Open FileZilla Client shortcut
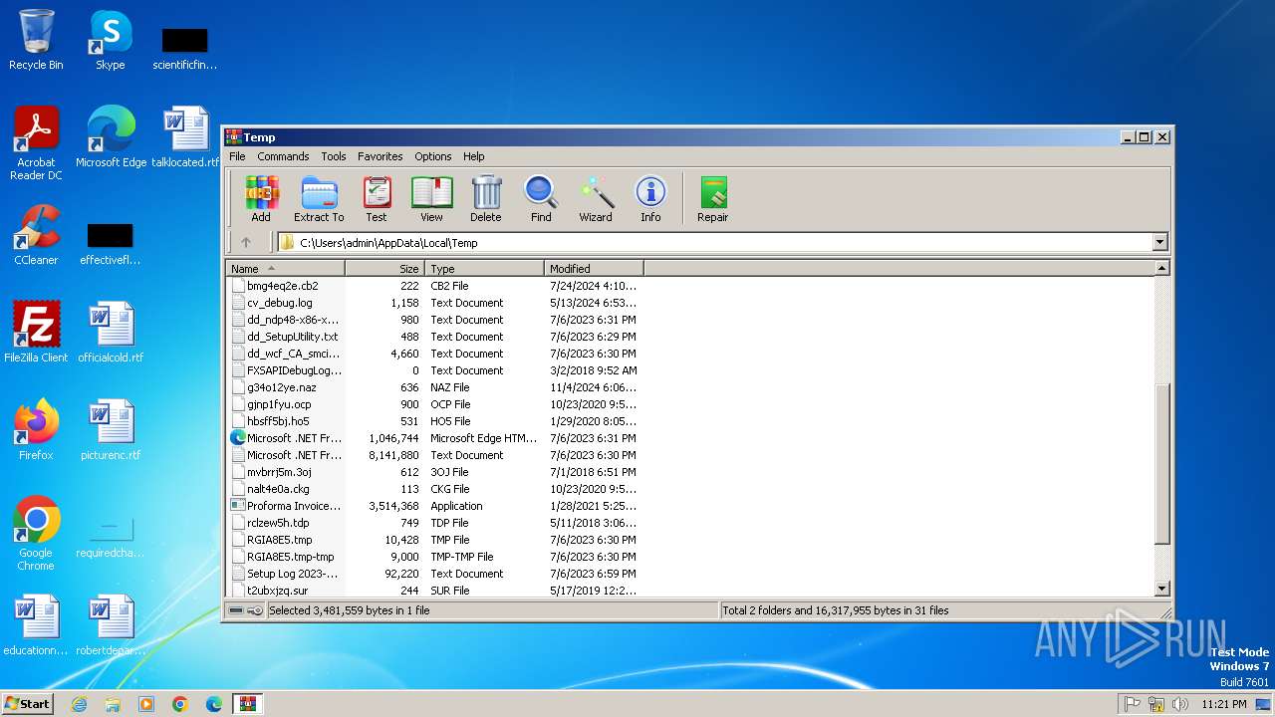The width and height of the screenshot is (1275, 717). [x=36, y=333]
